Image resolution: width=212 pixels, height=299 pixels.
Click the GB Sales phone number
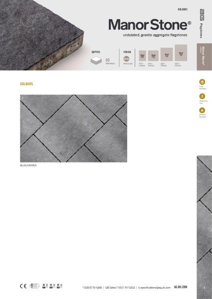coord(120,288)
